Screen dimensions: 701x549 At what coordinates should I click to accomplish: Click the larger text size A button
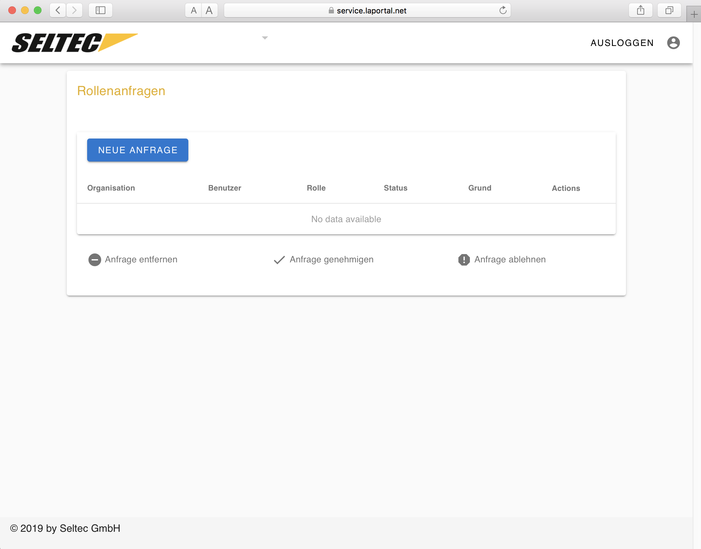209,10
